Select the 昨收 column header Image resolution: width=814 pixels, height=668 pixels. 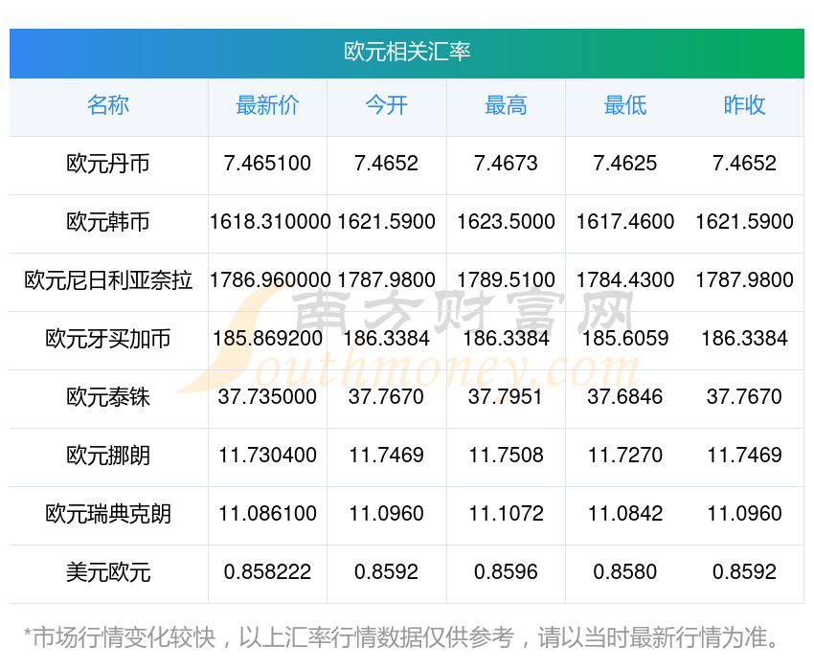click(x=744, y=105)
